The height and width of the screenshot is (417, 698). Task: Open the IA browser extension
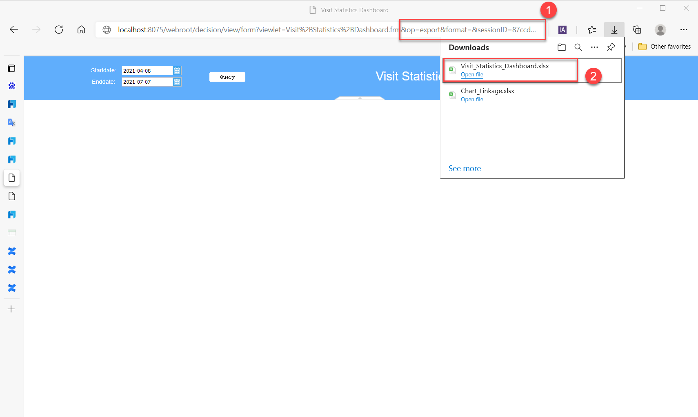pyautogui.click(x=563, y=29)
